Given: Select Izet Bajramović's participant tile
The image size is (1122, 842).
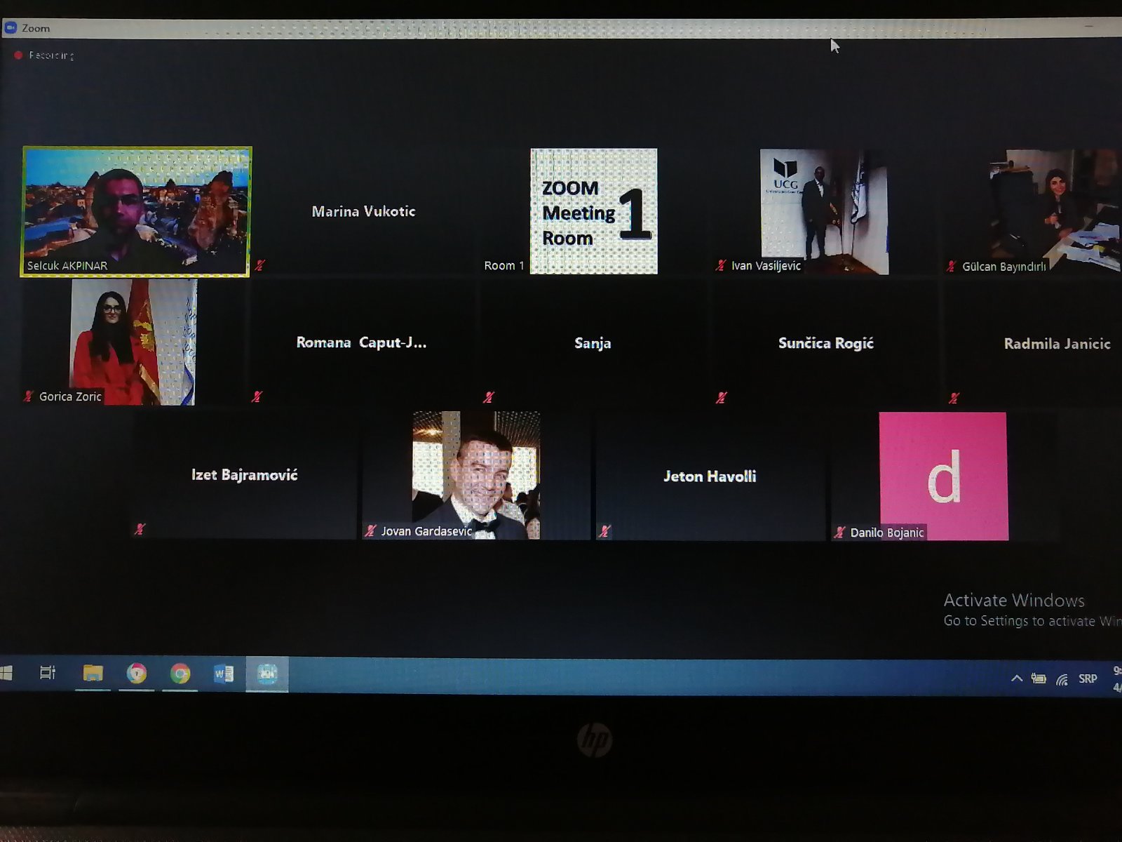Looking at the screenshot, I should point(244,475).
